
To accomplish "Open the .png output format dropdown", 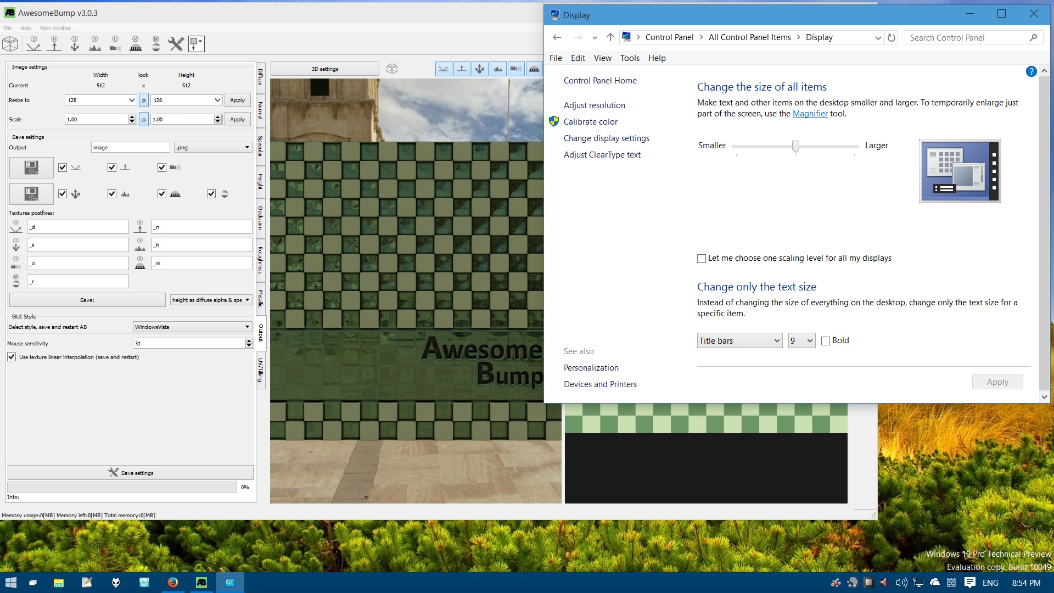I will [213, 147].
